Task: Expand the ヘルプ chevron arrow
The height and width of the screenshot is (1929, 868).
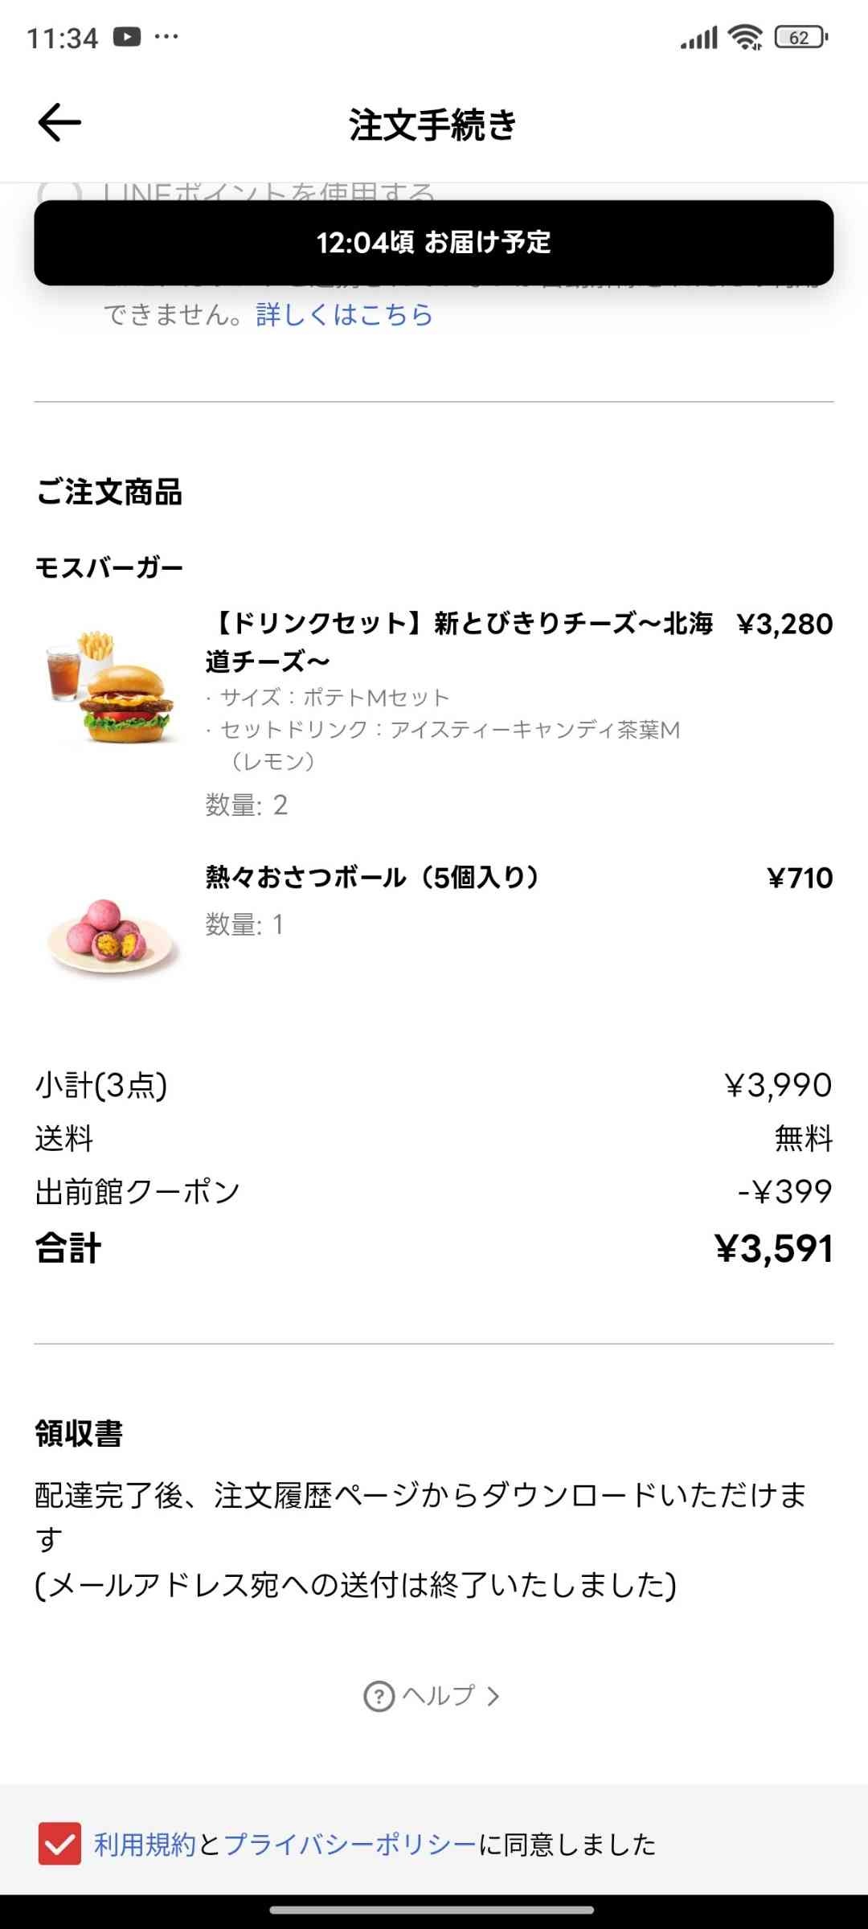Action: 493,1696
